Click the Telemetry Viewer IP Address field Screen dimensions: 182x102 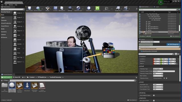(x=164, y=71)
